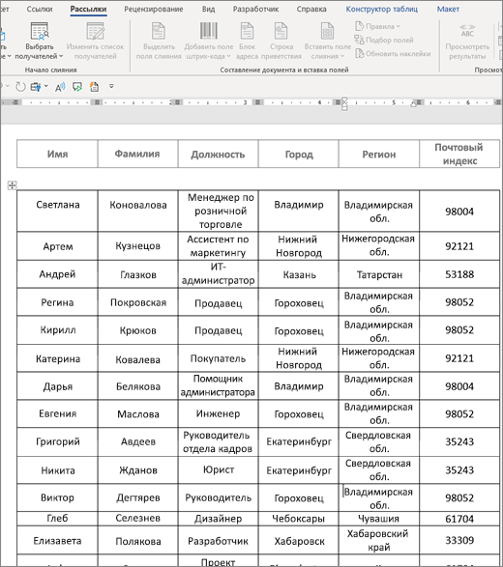Viewport: 503px width, 567px height.
Task: Open the Справка tab
Action: click(x=311, y=9)
